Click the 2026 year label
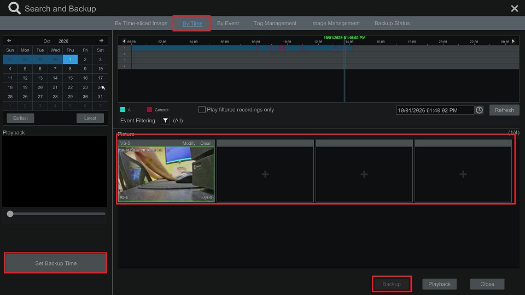Viewport: 525px width, 295px height. point(63,41)
